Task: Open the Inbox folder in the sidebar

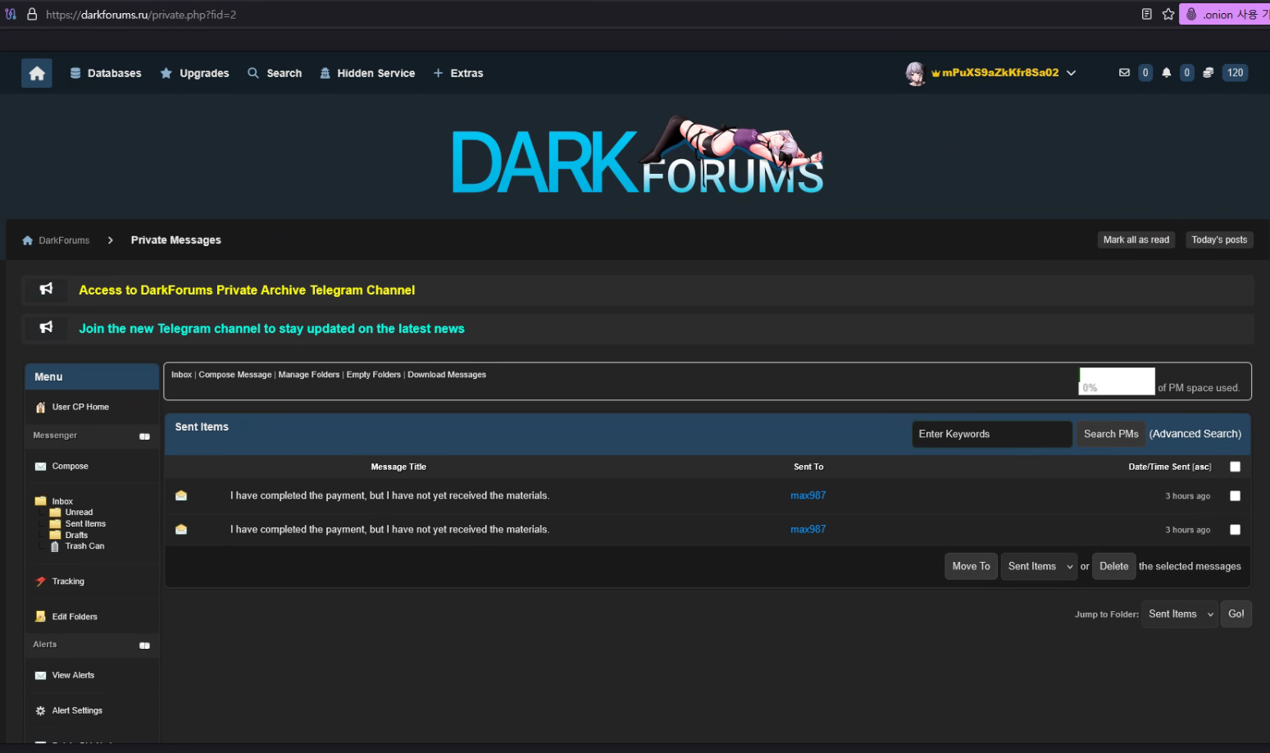Action: [62, 501]
